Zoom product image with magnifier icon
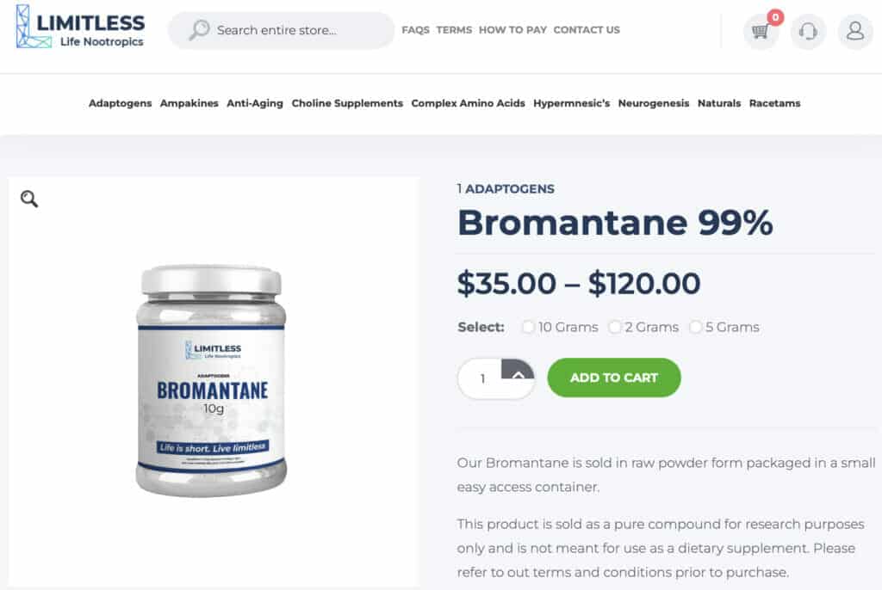The width and height of the screenshot is (882, 590). [x=29, y=199]
